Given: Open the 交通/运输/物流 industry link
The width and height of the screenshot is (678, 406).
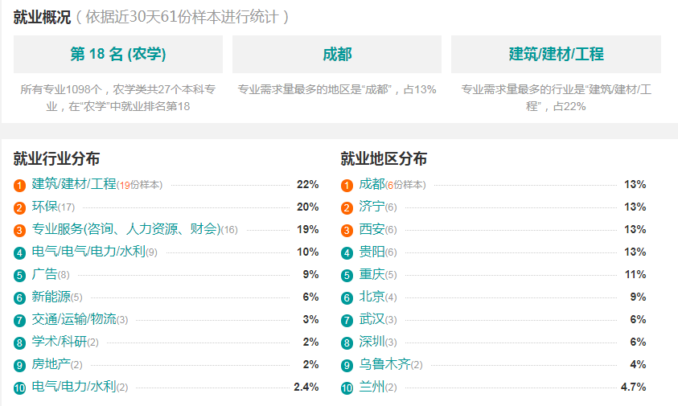Looking at the screenshot, I should point(74,318).
